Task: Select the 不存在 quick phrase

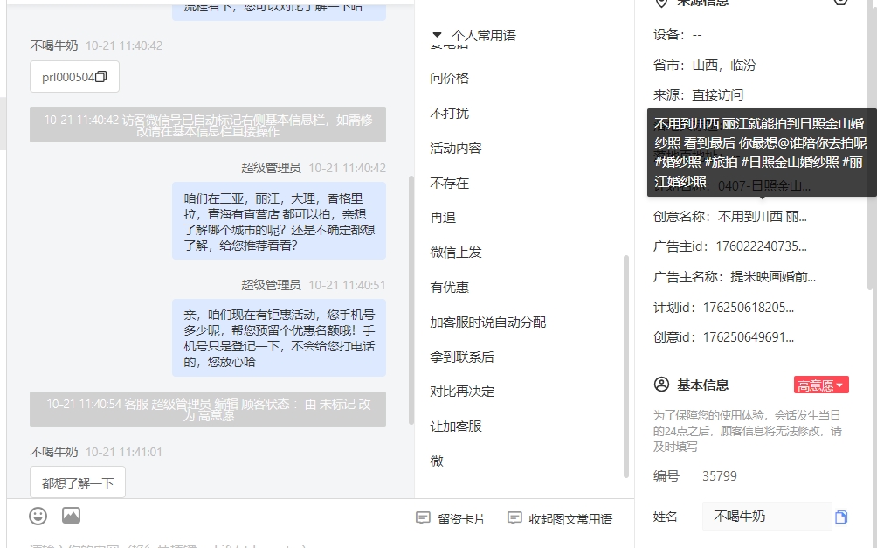Action: (449, 183)
